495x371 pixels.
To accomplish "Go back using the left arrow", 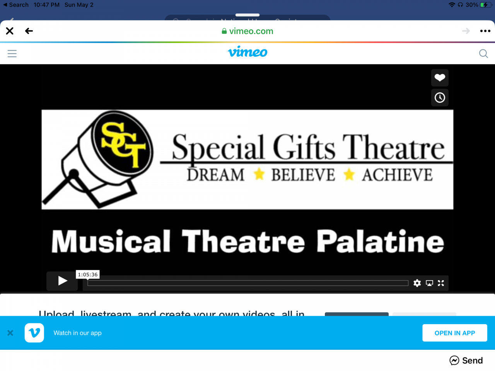I will pyautogui.click(x=29, y=31).
